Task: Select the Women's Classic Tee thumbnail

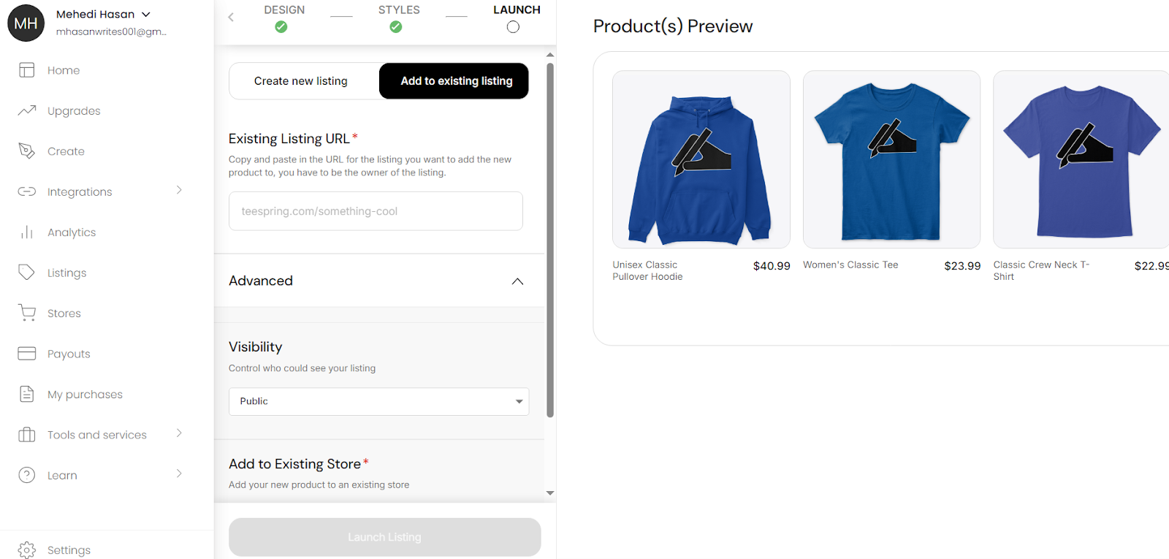Action: 891,159
